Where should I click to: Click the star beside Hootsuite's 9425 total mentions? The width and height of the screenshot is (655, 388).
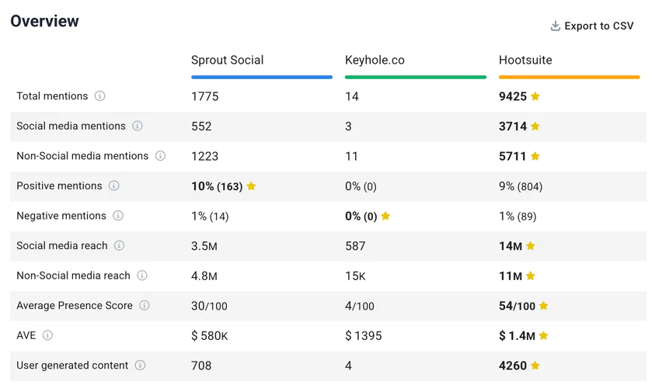[x=535, y=96]
